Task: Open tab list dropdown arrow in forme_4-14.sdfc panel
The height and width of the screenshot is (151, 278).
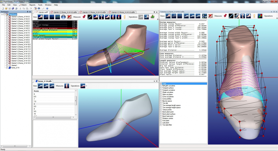Action: [x=154, y=81]
